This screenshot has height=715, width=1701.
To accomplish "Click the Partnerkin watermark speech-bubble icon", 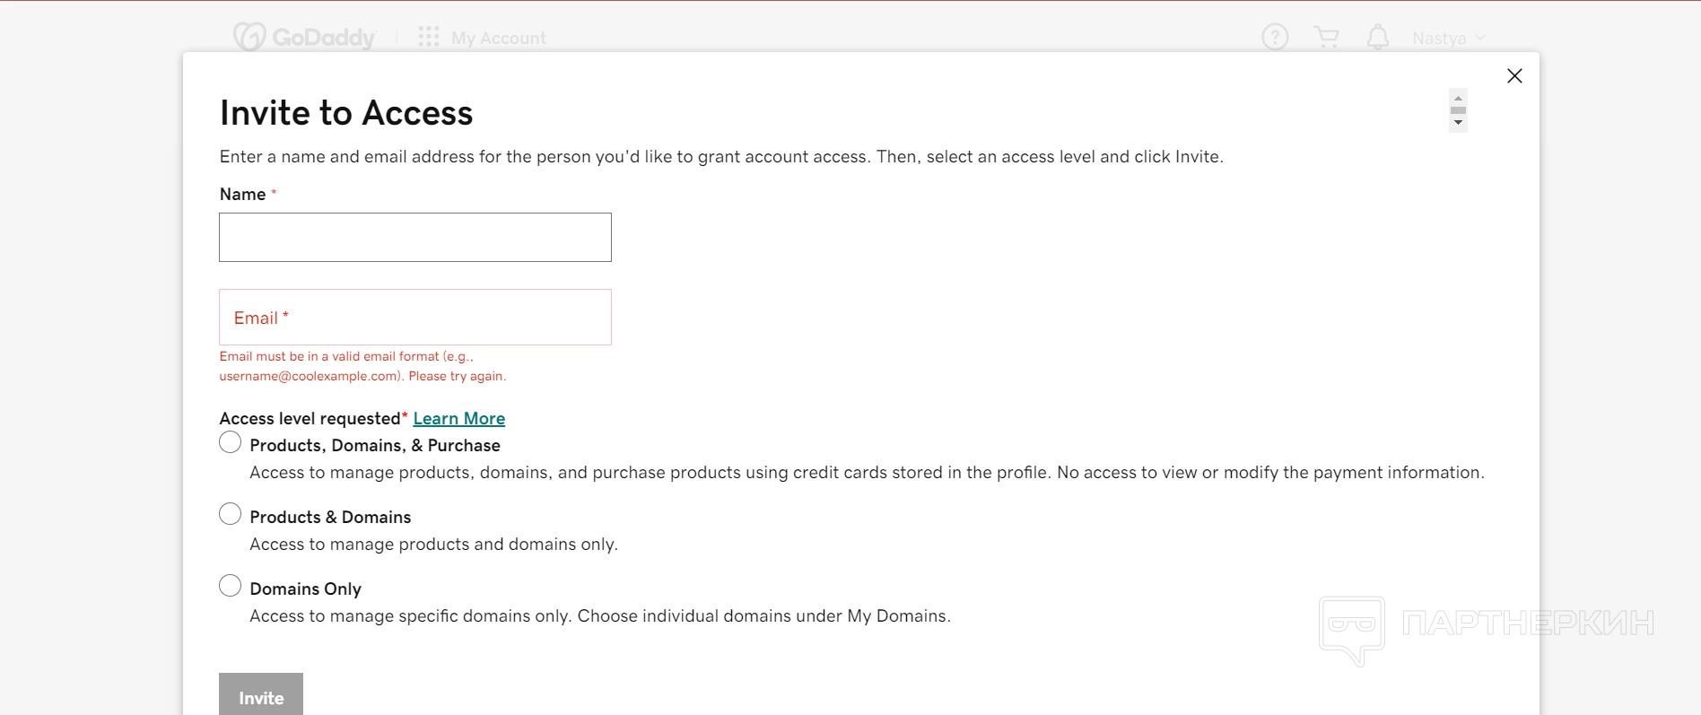I will click(1351, 628).
